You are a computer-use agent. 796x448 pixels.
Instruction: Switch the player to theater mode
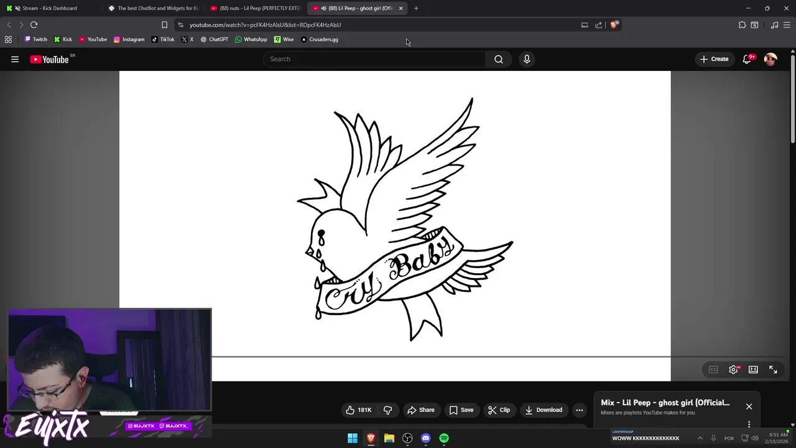[753, 370]
